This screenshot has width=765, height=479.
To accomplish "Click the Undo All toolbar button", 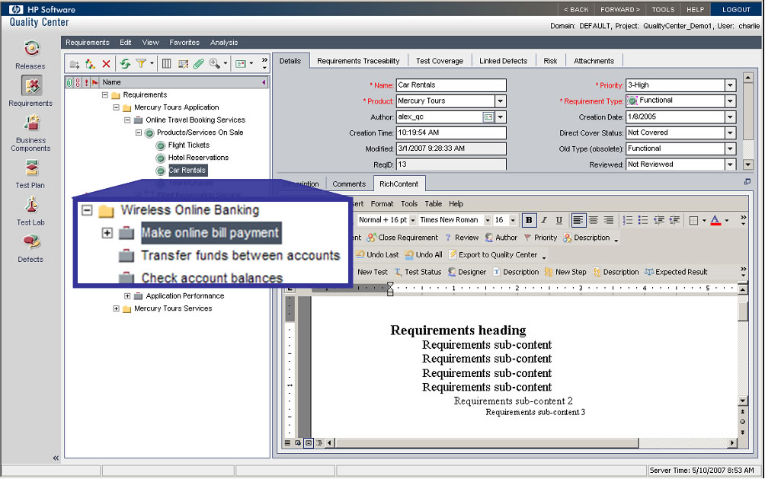I will tap(423, 254).
